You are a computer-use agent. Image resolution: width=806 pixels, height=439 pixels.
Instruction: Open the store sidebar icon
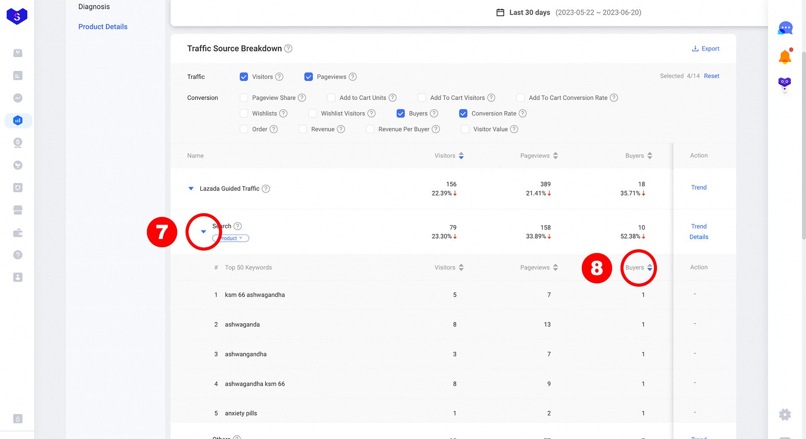(x=18, y=210)
